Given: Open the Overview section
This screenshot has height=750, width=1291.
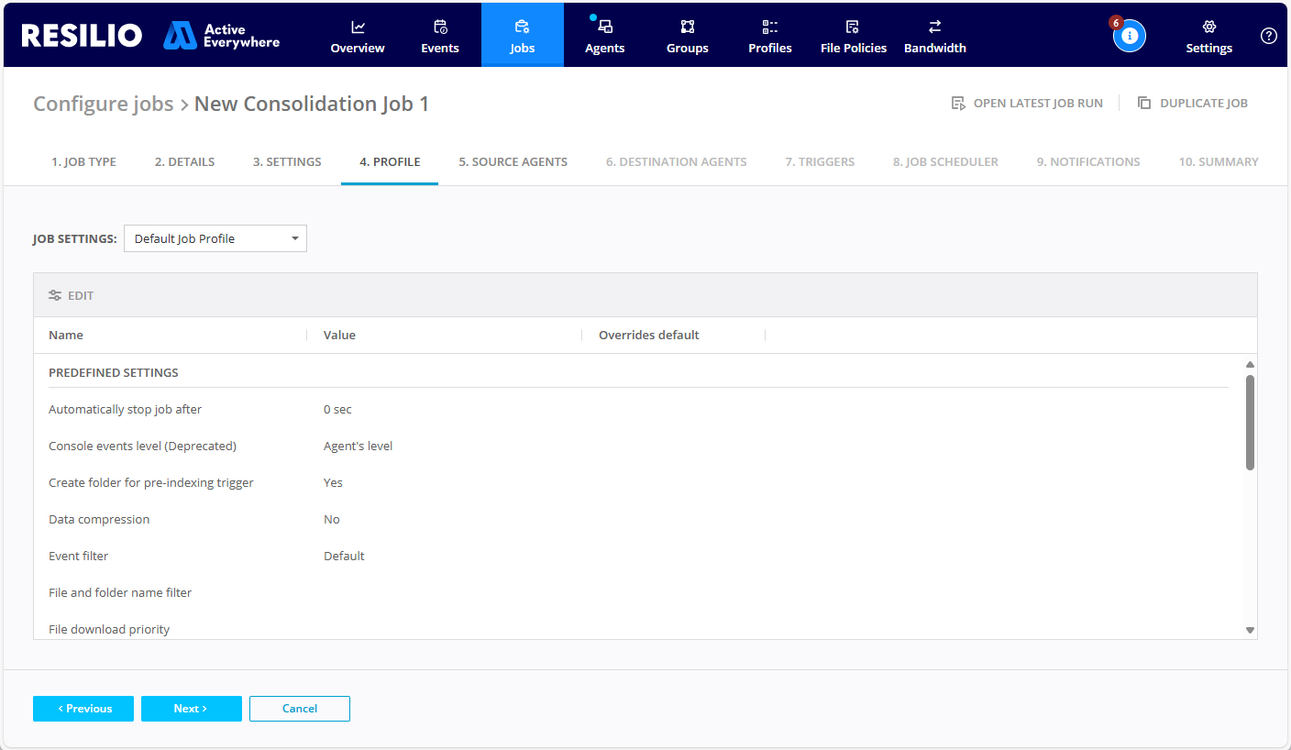Looking at the screenshot, I should click(x=357, y=37).
